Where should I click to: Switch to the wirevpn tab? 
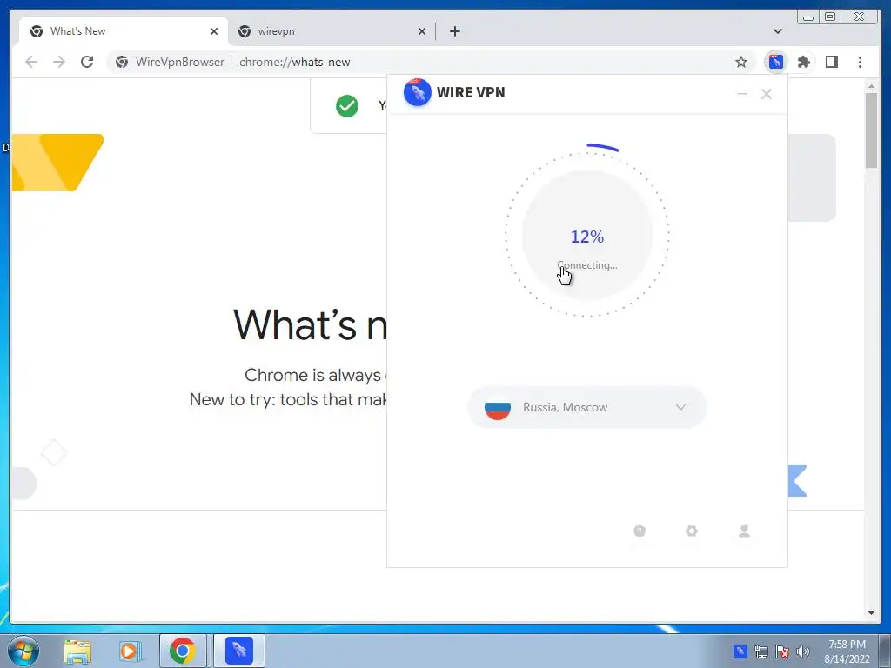tap(332, 31)
